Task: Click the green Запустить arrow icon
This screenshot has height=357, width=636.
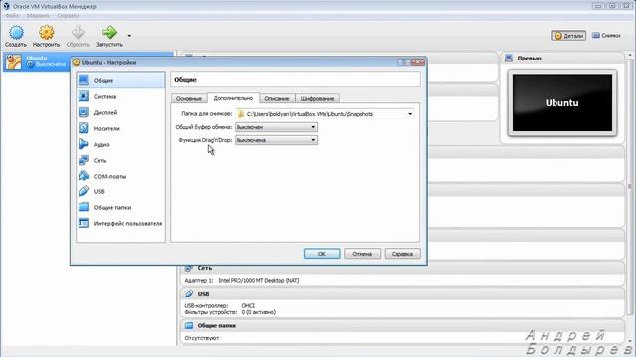Action: 109,33
